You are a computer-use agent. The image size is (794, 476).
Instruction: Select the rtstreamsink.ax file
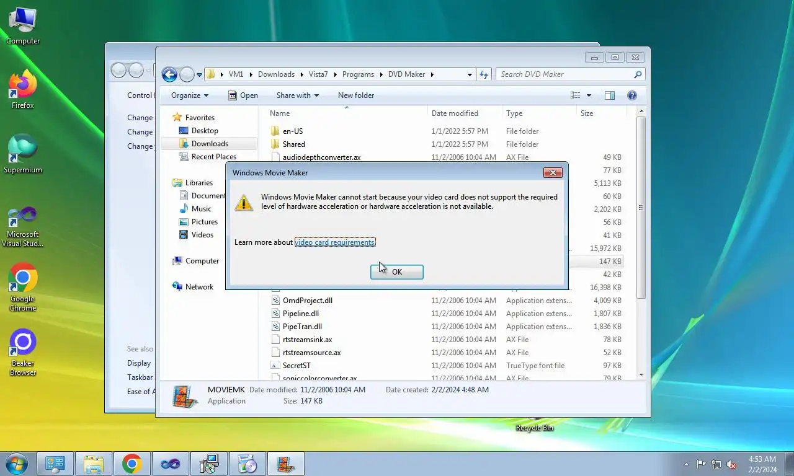click(302, 340)
